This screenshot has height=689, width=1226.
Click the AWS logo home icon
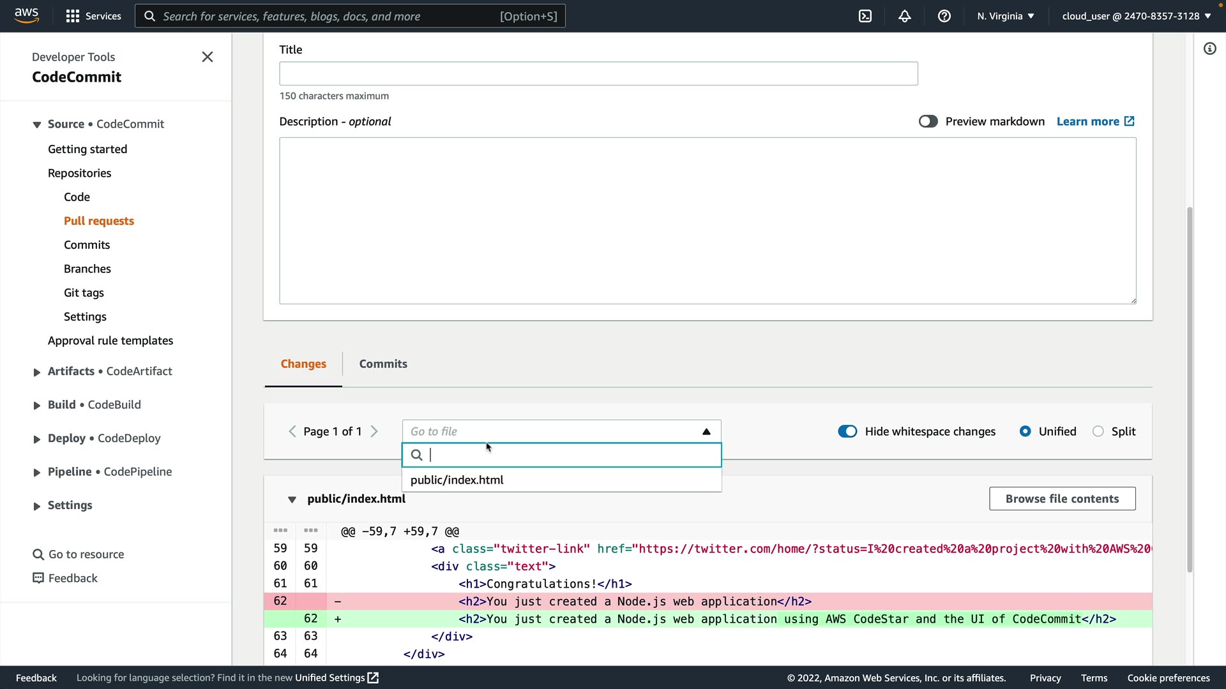[x=26, y=15]
